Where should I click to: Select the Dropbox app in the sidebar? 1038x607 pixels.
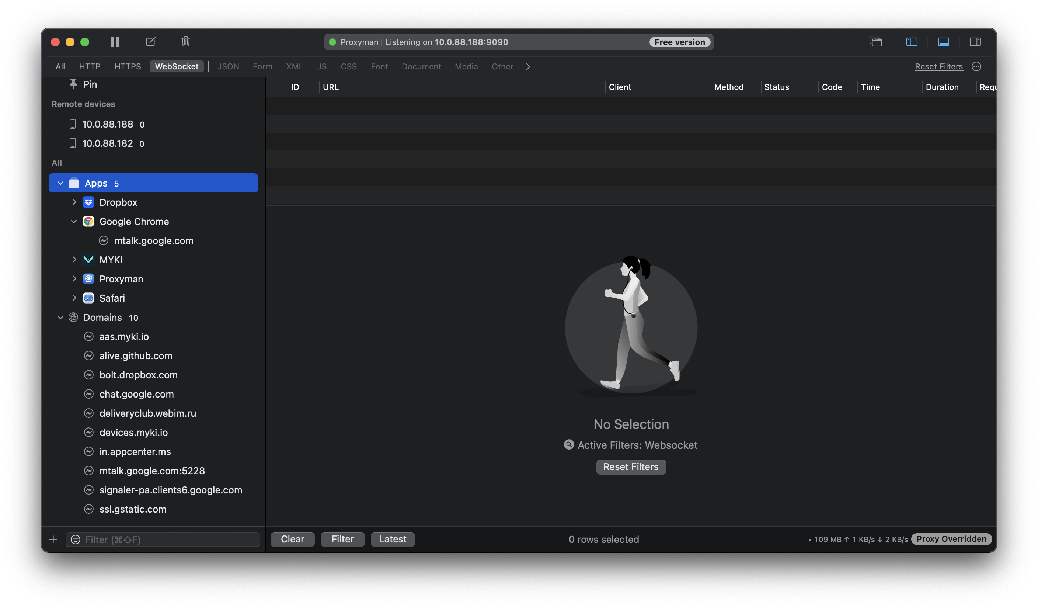tap(118, 202)
